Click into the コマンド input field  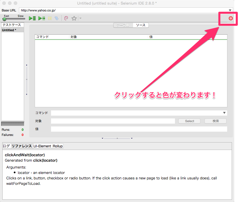(x=136, y=113)
